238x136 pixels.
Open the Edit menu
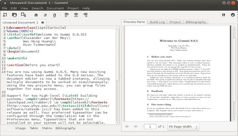point(14,8)
